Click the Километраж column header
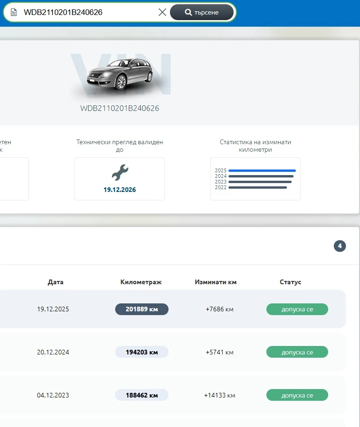The width and height of the screenshot is (360, 427). coord(141,282)
